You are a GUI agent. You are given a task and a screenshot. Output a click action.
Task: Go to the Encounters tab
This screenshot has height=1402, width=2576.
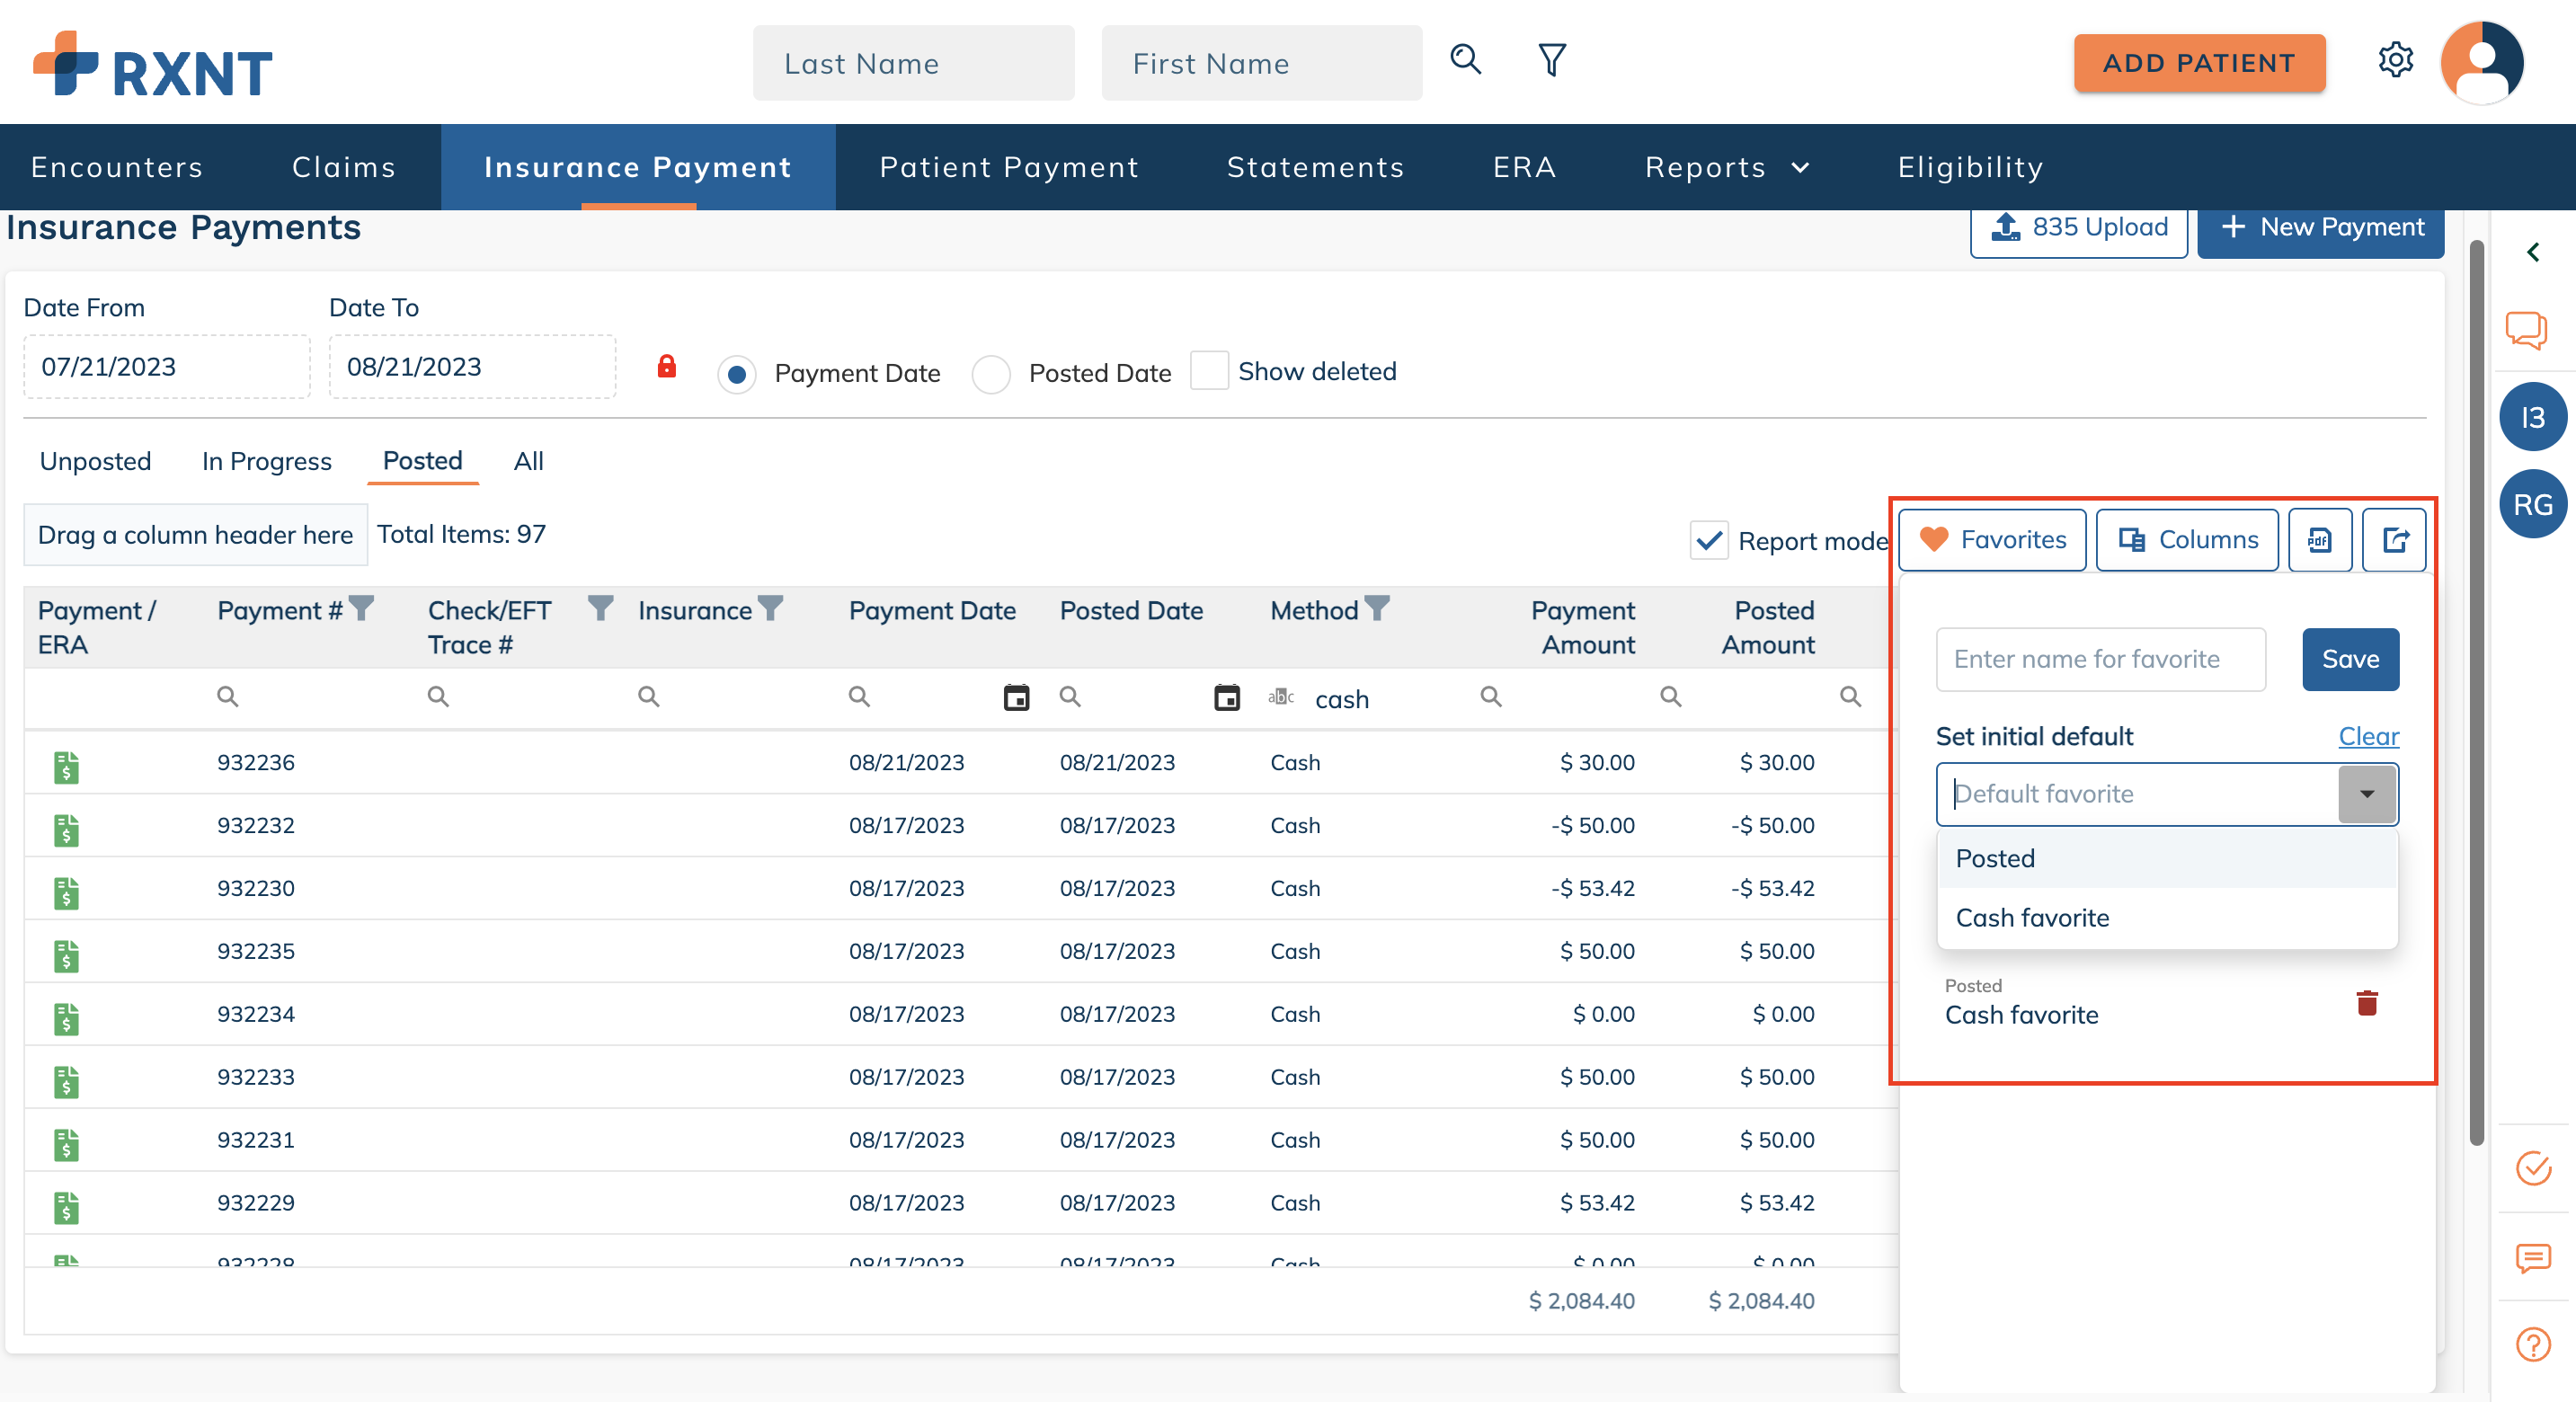click(x=117, y=167)
